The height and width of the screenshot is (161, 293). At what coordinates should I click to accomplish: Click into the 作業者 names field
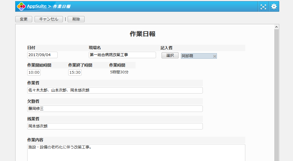click(115, 90)
